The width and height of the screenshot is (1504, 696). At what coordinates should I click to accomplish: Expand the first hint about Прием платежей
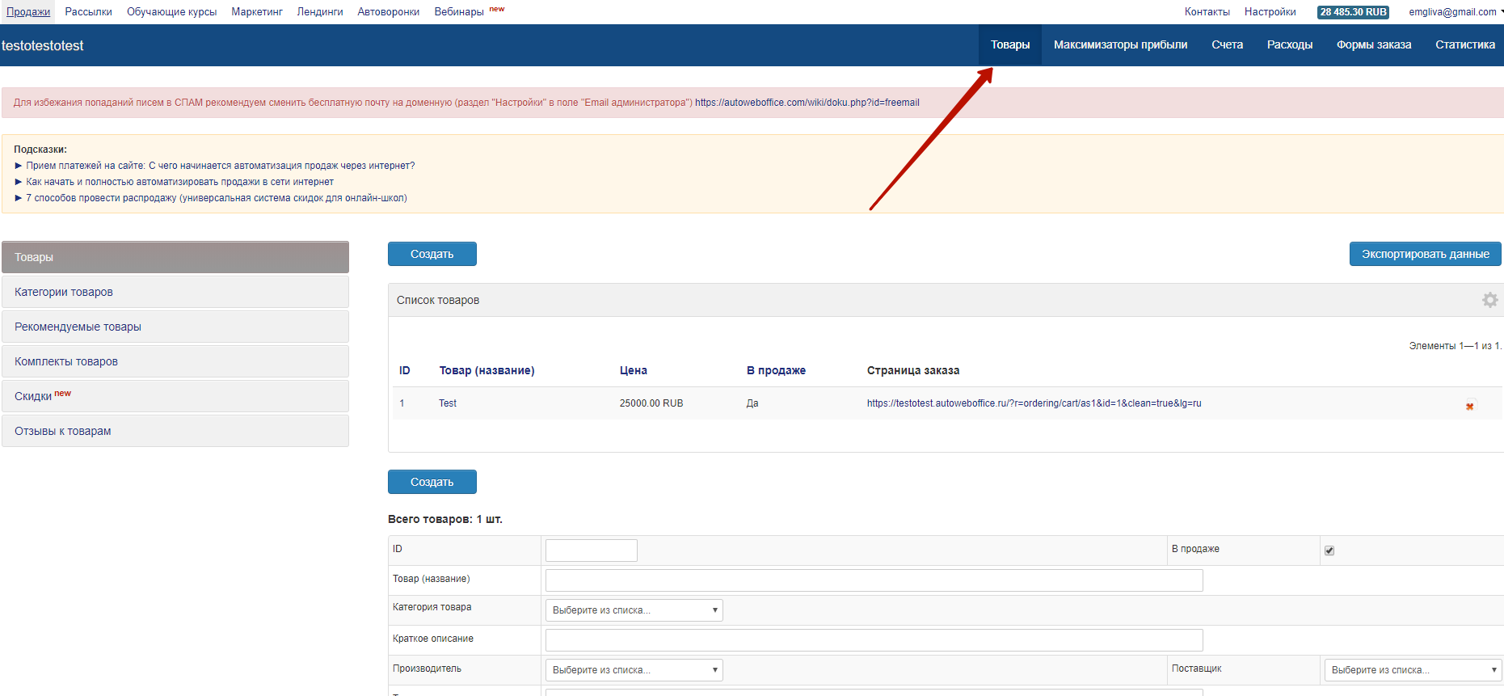click(220, 166)
